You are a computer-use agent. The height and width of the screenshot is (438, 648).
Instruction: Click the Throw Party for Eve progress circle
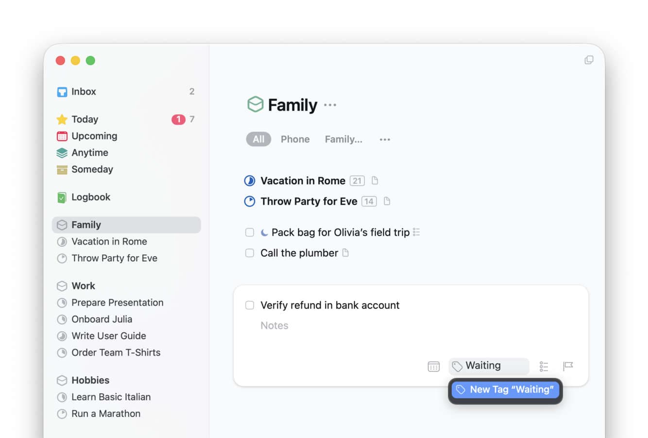tap(250, 201)
